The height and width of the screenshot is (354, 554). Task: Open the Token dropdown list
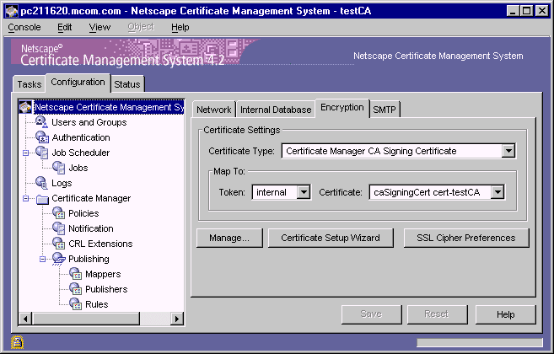coord(304,192)
